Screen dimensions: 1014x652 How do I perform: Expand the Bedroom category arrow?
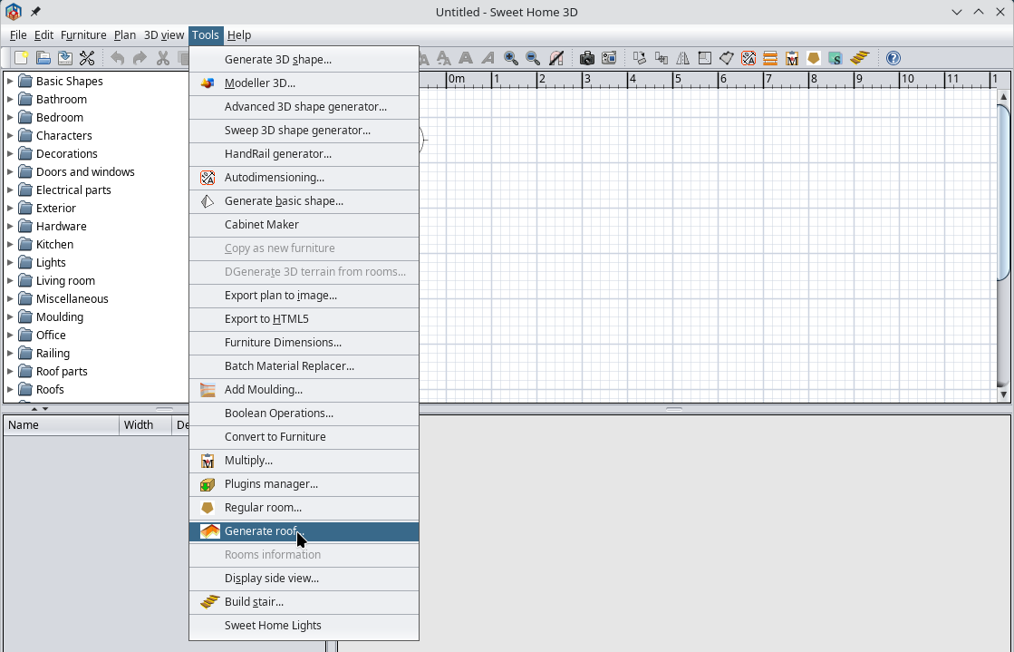[10, 117]
